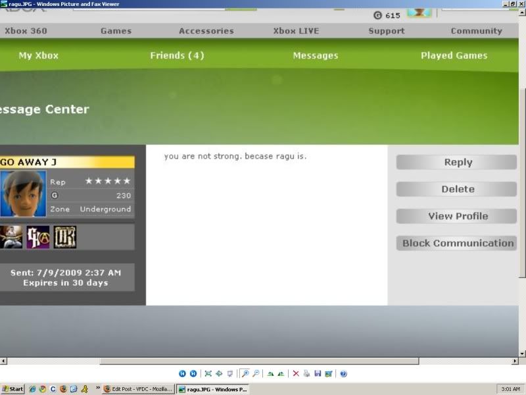Viewport: 526px width, 395px height.
Task: Click the Reply button
Action: coord(456,162)
